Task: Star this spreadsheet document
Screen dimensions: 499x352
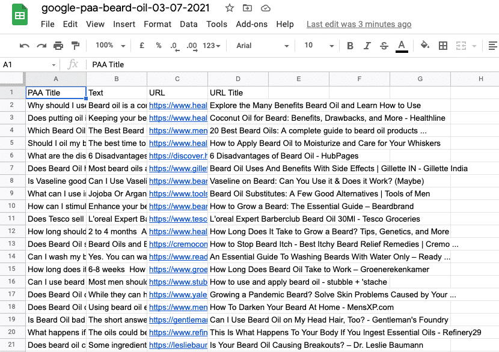Action: coord(229,8)
